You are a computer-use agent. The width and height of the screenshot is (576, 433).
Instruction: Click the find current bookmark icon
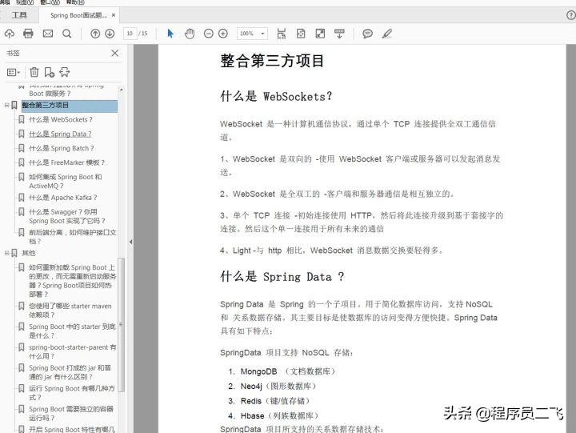point(65,72)
